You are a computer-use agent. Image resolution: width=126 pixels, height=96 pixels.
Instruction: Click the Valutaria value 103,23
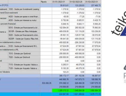66,72
